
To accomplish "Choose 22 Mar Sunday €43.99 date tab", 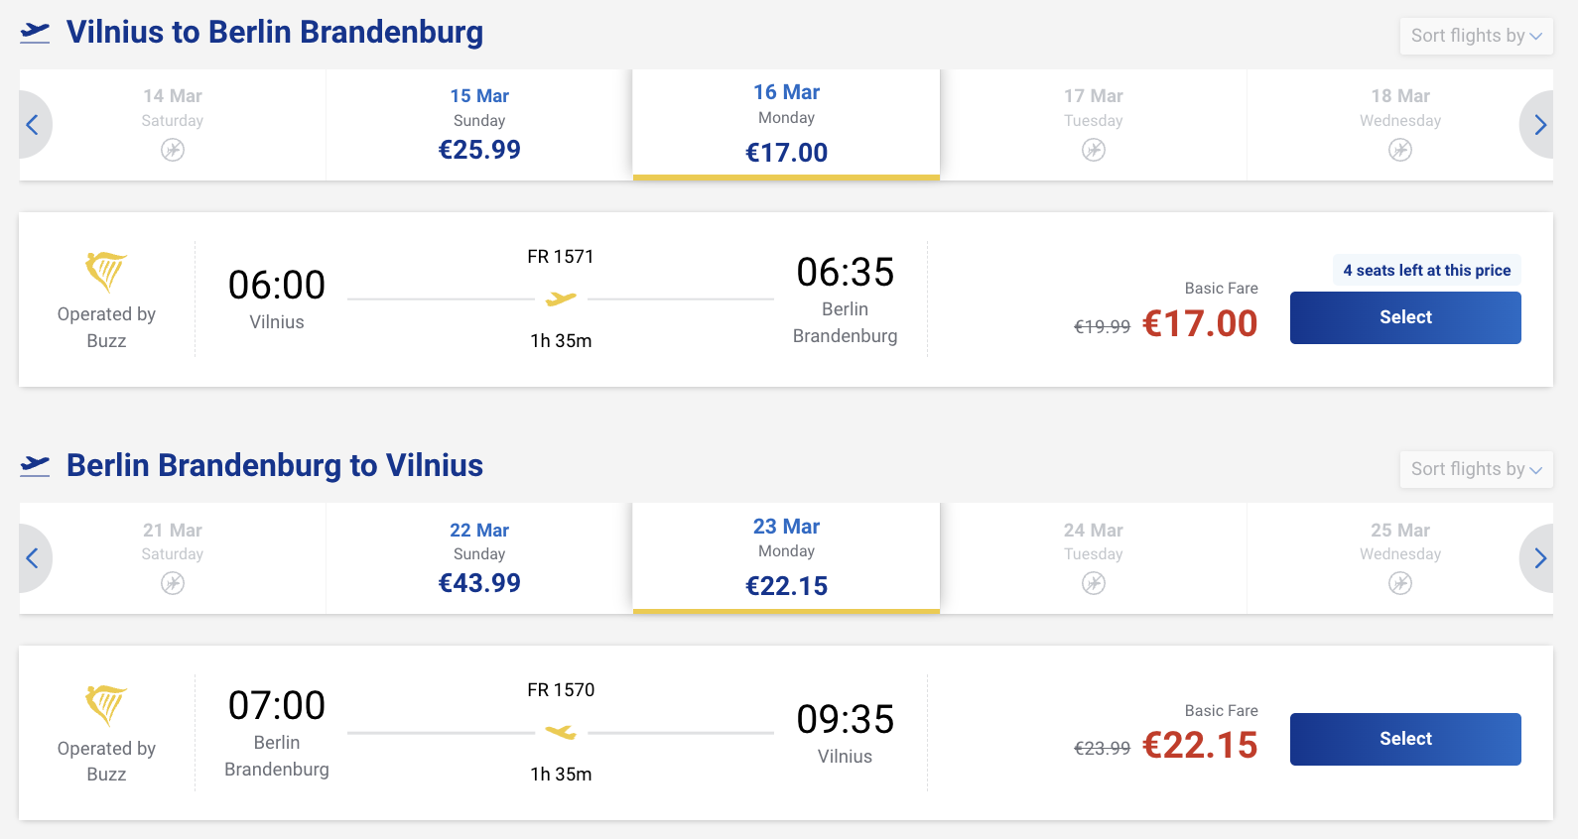I will [x=479, y=558].
